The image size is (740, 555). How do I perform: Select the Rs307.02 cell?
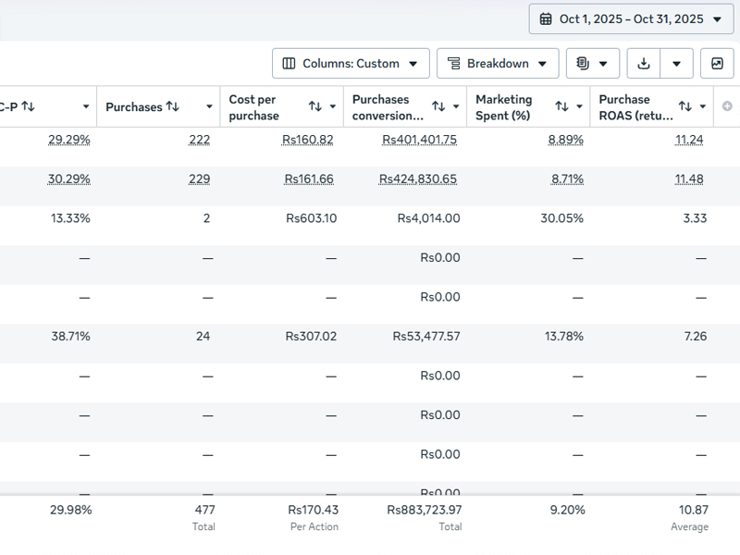click(311, 337)
